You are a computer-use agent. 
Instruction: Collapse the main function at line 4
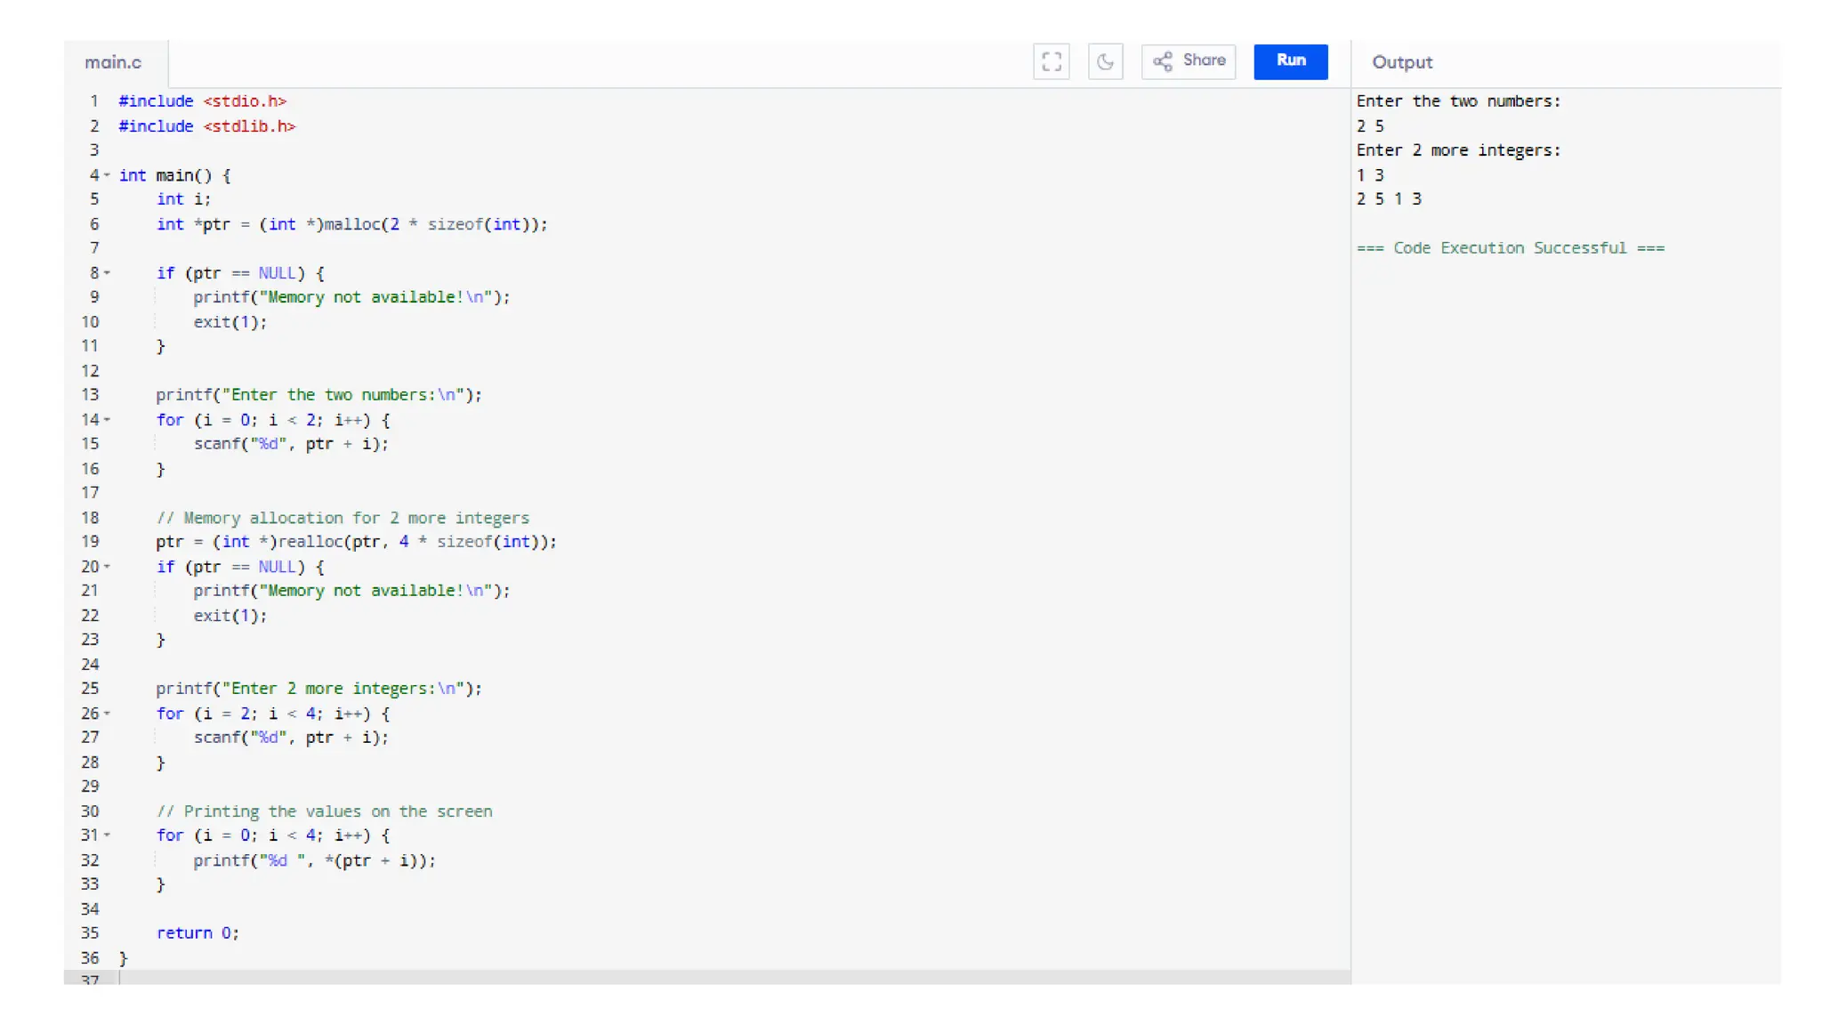pos(107,175)
